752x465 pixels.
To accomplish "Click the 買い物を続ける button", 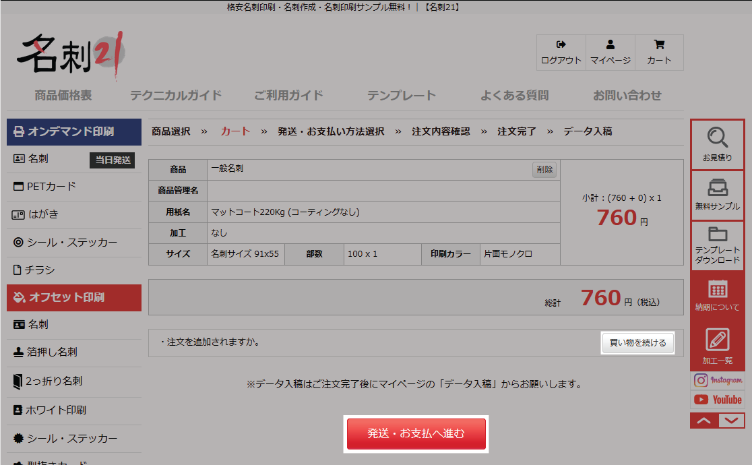I will (x=637, y=342).
